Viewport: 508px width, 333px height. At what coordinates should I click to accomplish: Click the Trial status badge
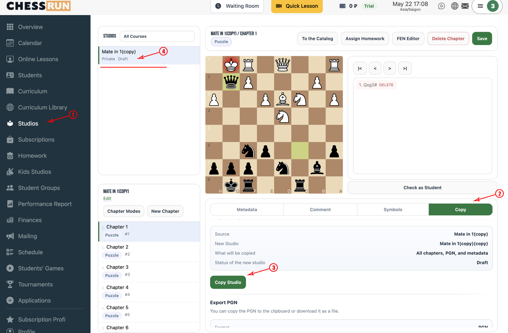coord(369,6)
